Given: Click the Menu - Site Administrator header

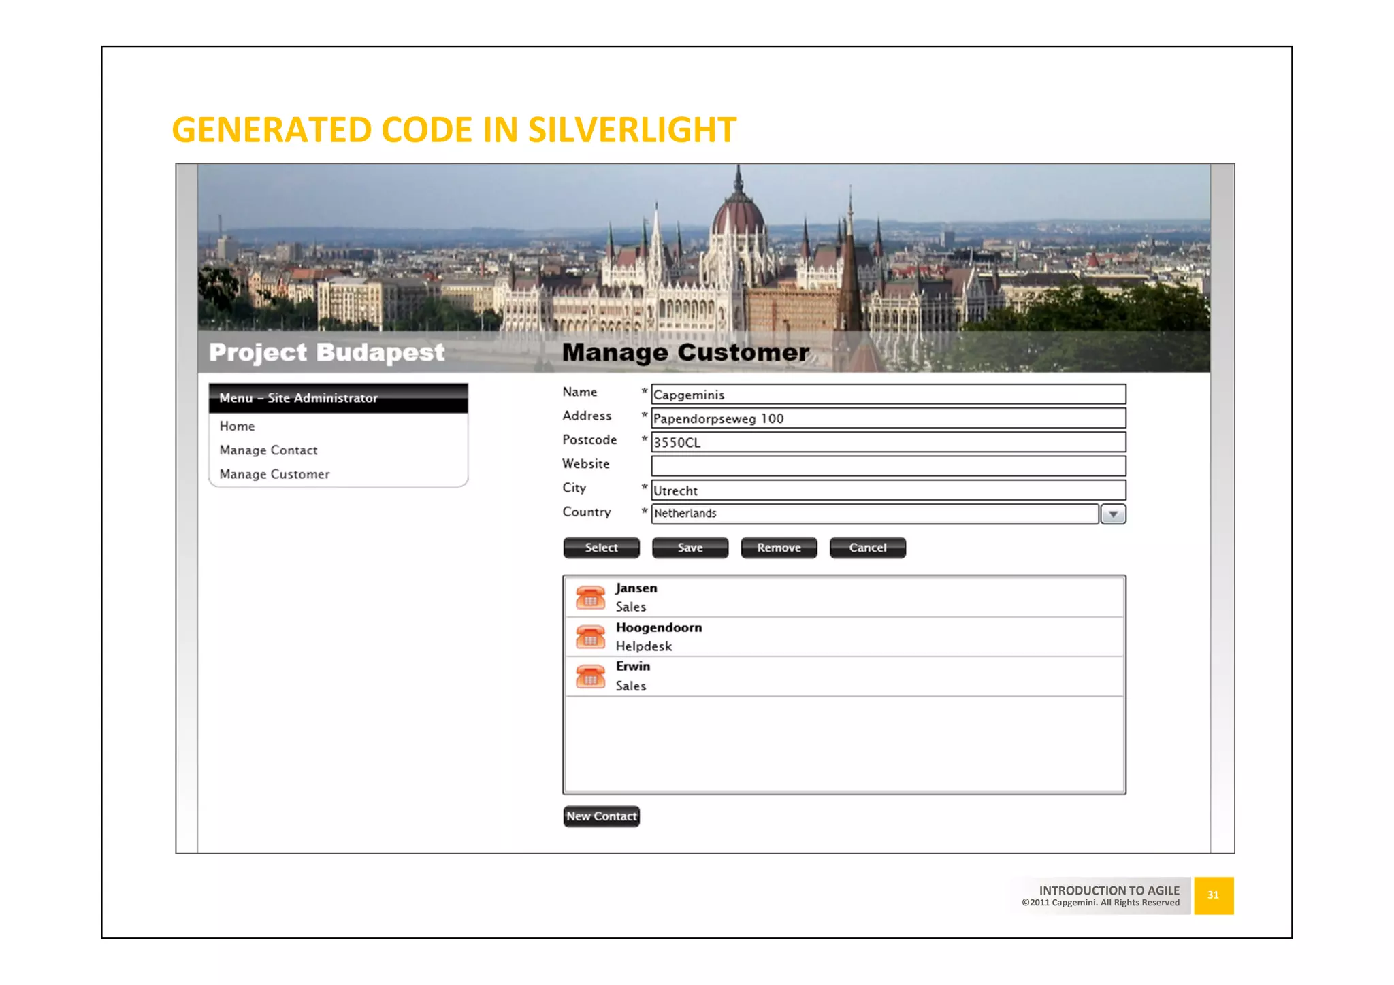Looking at the screenshot, I should tap(338, 398).
